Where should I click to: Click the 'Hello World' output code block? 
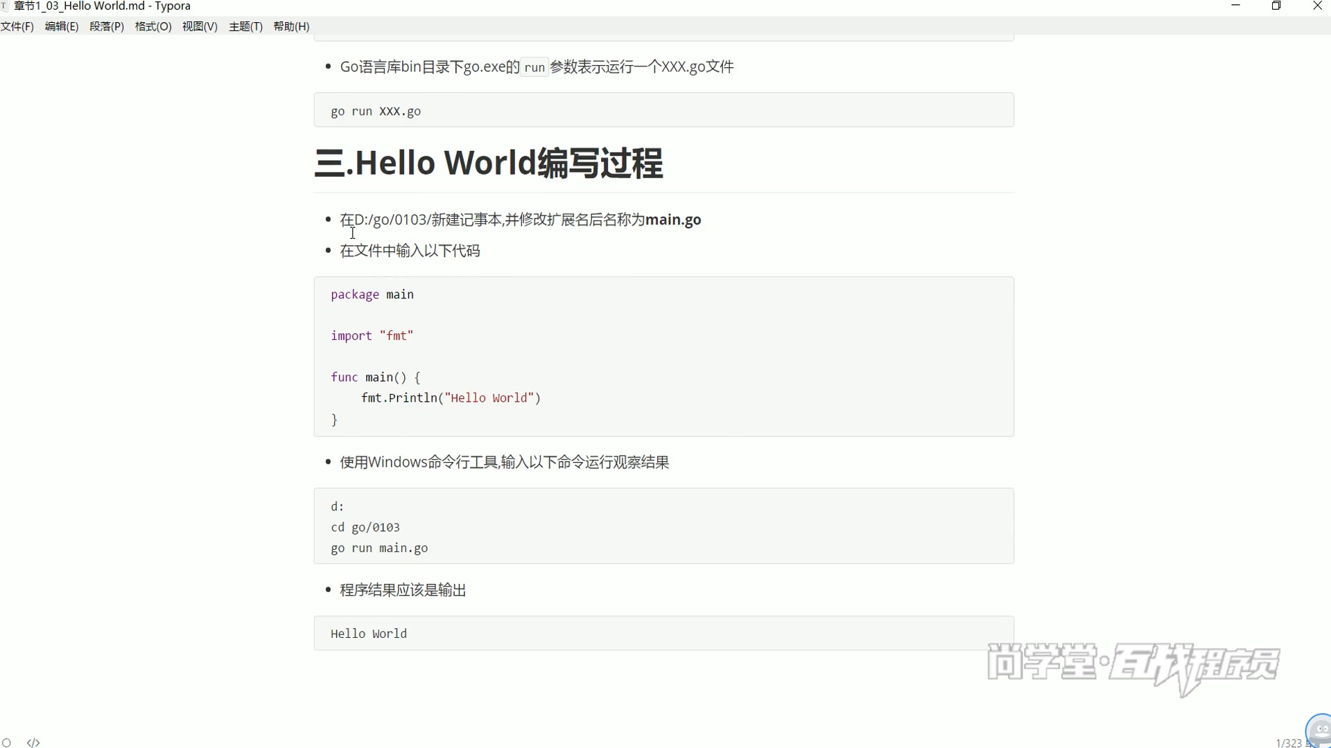point(663,633)
